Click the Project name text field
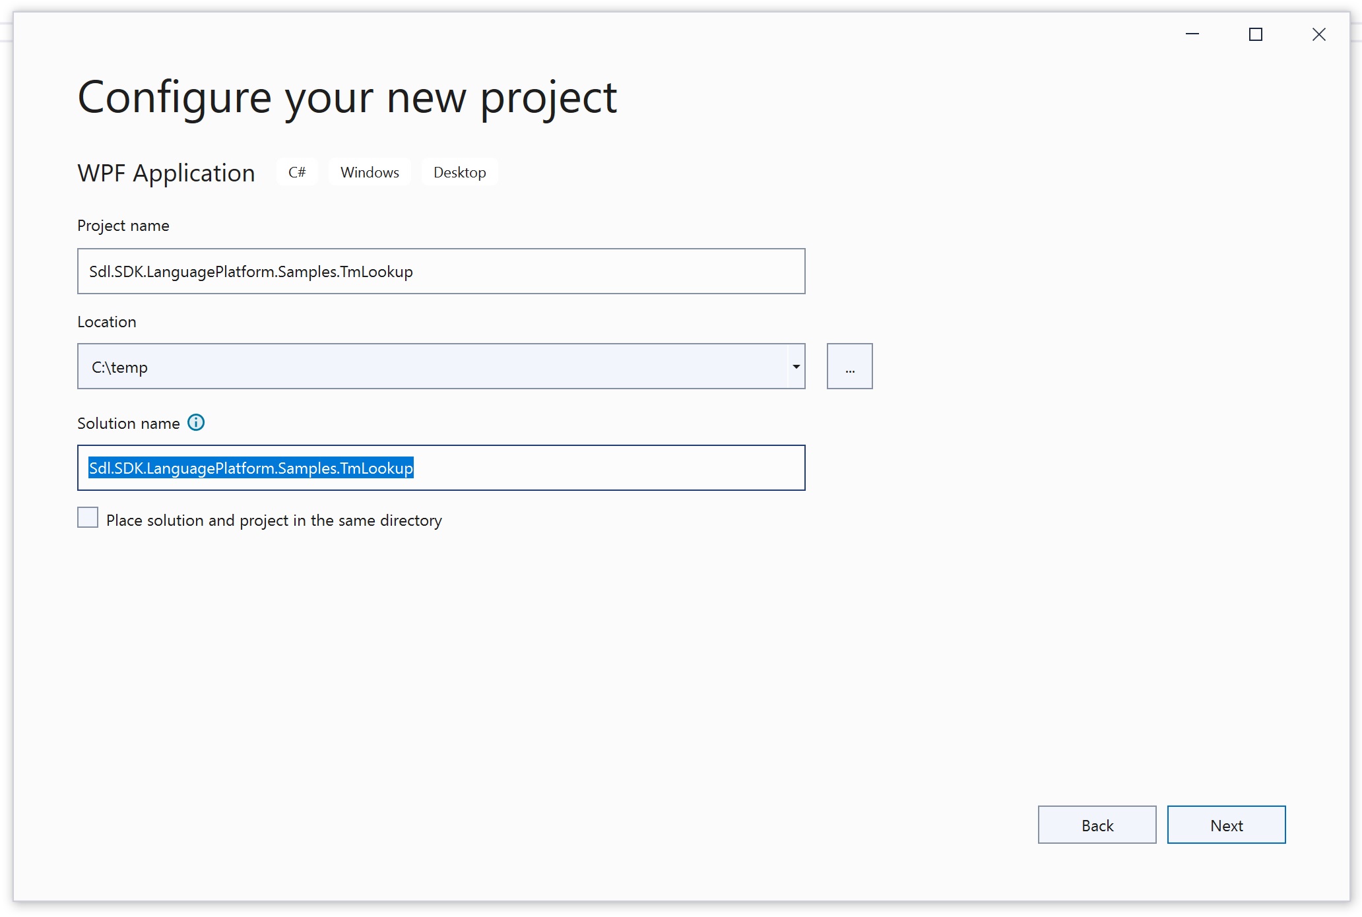This screenshot has height=917, width=1362. (x=441, y=271)
